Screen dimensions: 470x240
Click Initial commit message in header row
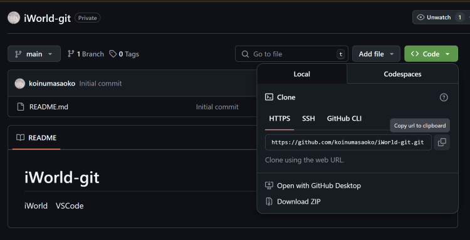point(100,83)
